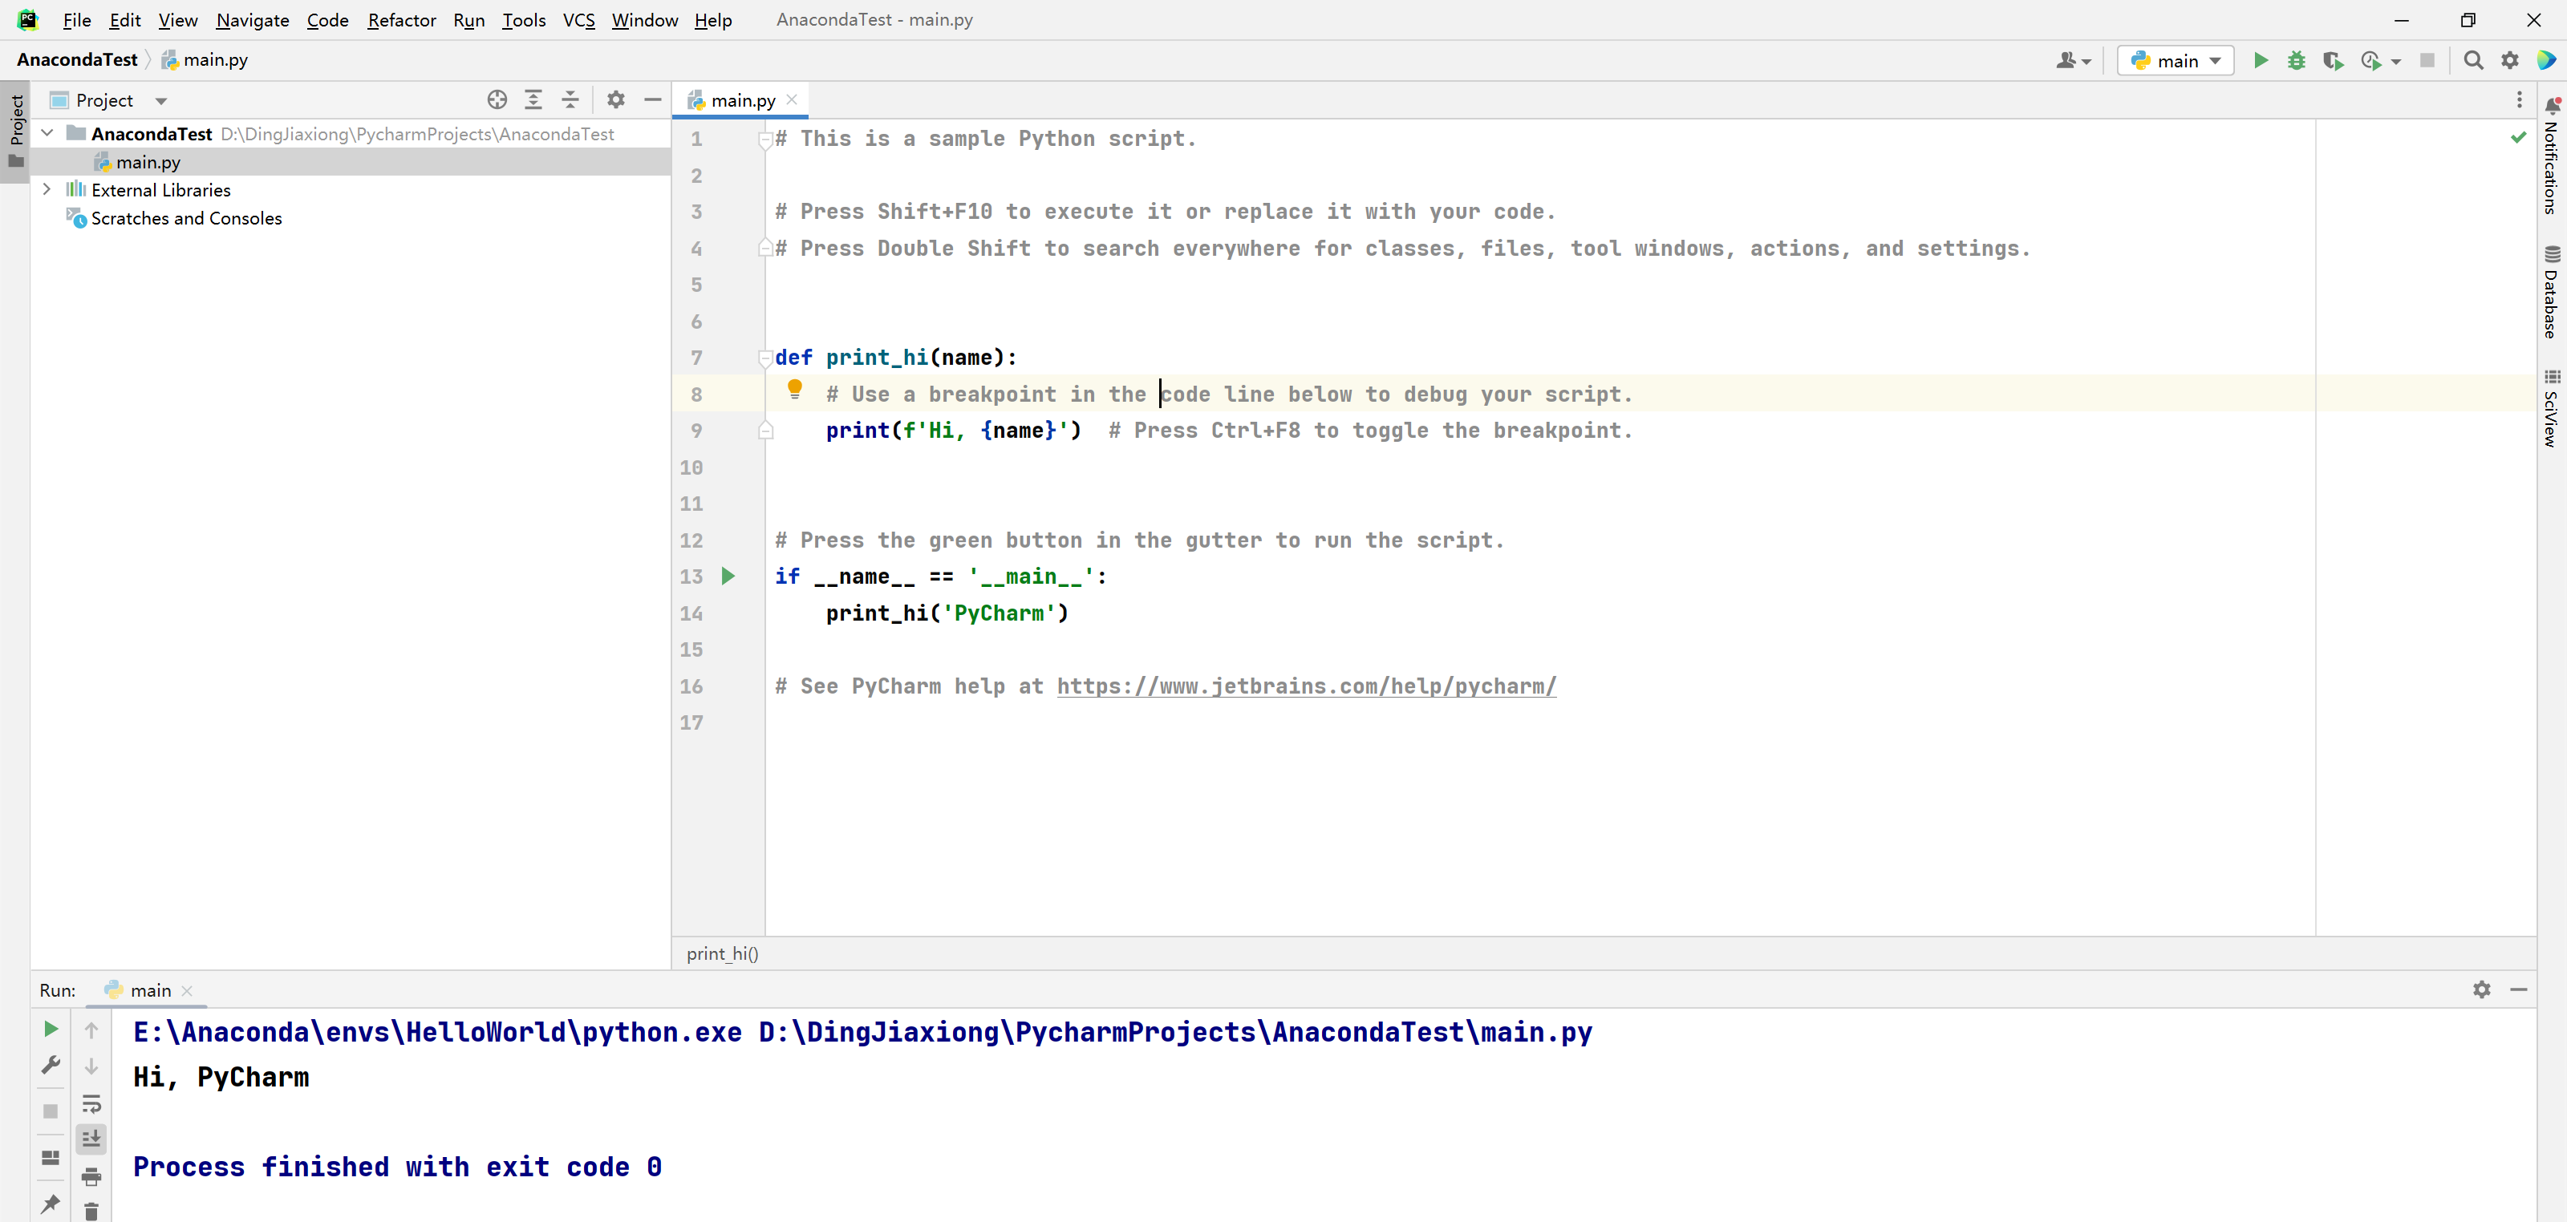Open Project view selector dropdown arrow

click(161, 100)
